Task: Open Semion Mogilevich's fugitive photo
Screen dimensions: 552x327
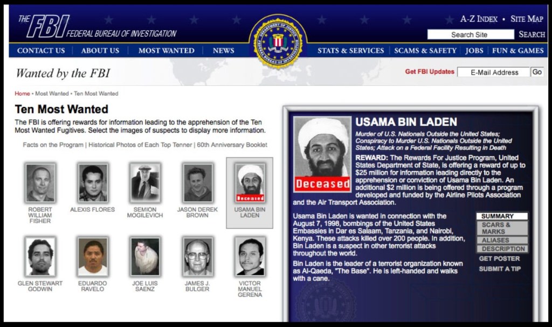Action: [145, 183]
